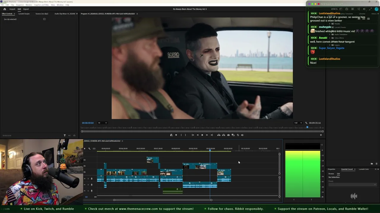380x213 pixels.
Task: Enable voice-over record on third audio track
Action: (x=92, y=191)
